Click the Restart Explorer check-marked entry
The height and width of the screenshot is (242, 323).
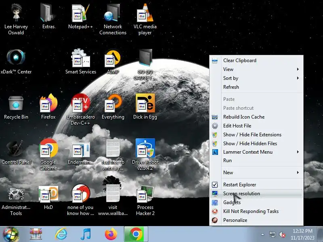(x=256, y=185)
